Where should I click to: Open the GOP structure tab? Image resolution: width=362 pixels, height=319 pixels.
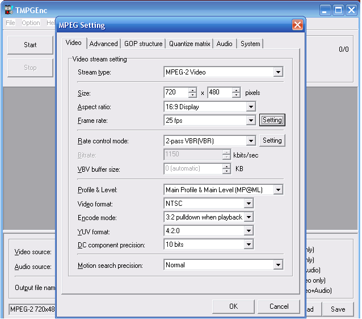click(x=144, y=43)
